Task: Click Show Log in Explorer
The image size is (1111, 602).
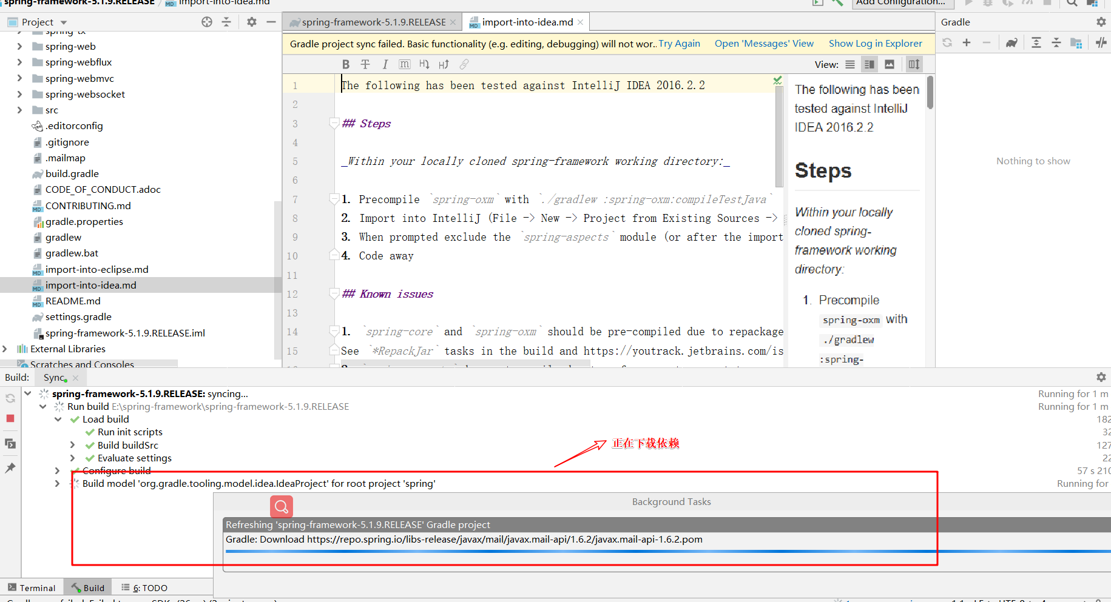Action: click(x=876, y=44)
